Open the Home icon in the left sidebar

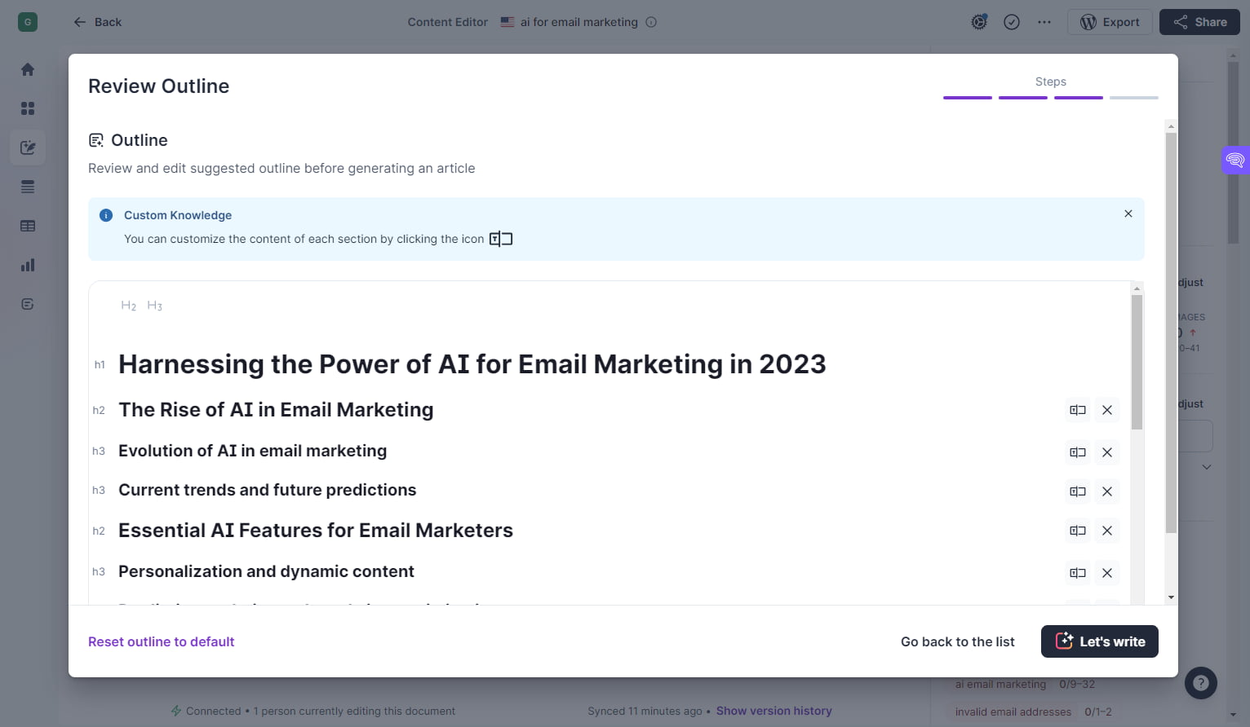(x=27, y=69)
